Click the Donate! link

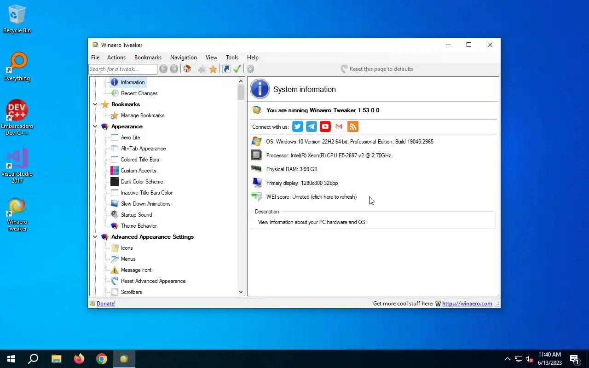(x=106, y=304)
